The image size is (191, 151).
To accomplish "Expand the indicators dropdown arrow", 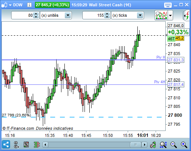I will click(170, 16).
